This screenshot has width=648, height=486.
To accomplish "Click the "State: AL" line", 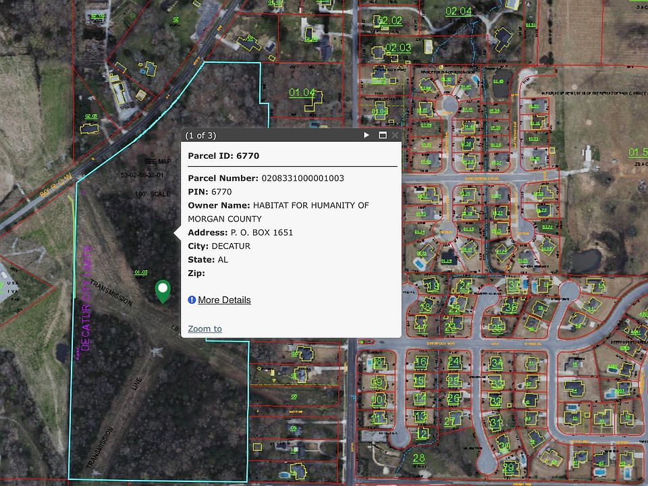I will point(208,259).
